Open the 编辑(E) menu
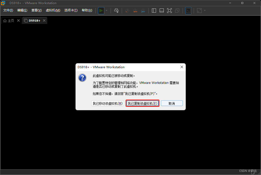The image size is (261, 175). point(22,10)
